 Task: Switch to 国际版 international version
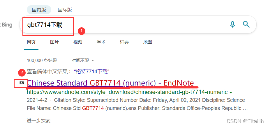coord(65,10)
